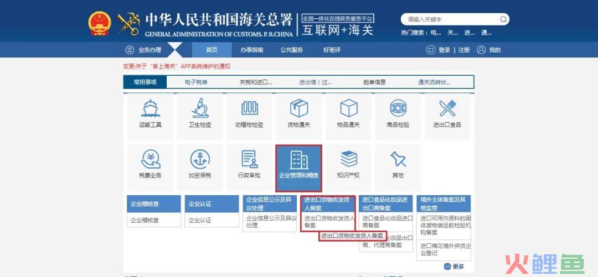Open the 掌上海关 APP maintenance notice

[177, 66]
